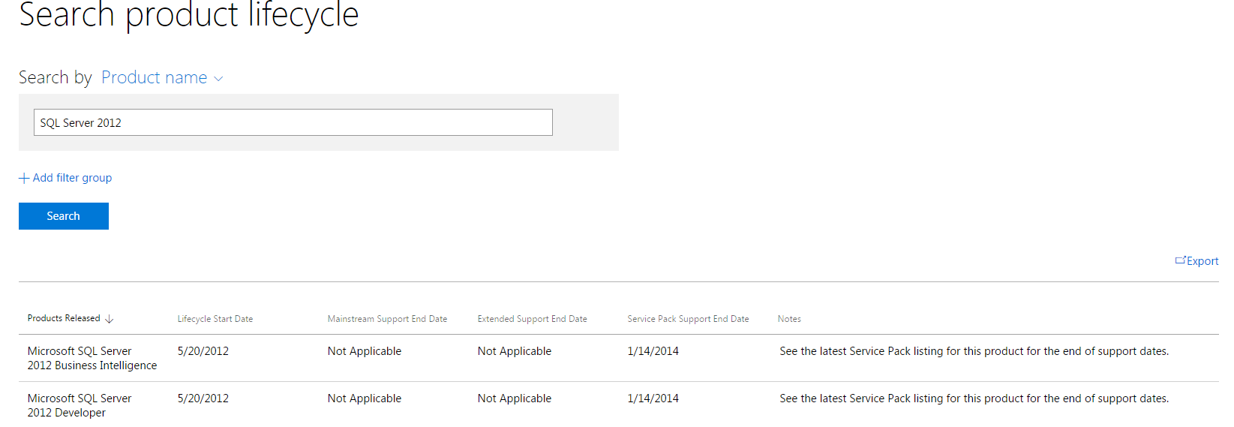The width and height of the screenshot is (1234, 427).
Task: Click the sort arrow beside Products Released
Action: pyautogui.click(x=110, y=319)
